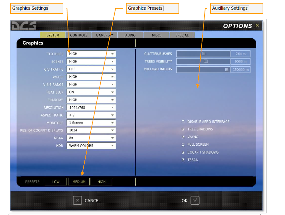285x215 pixels.
Task: Expand the HDR dropdown
Action: tap(91, 146)
